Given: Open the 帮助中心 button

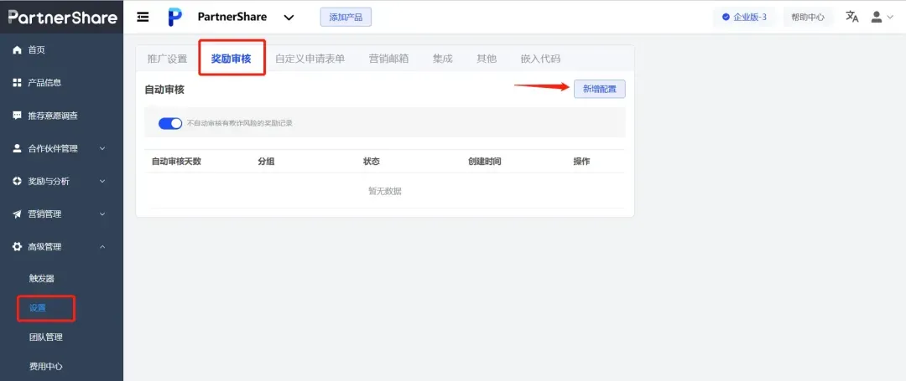Looking at the screenshot, I should (808, 18).
